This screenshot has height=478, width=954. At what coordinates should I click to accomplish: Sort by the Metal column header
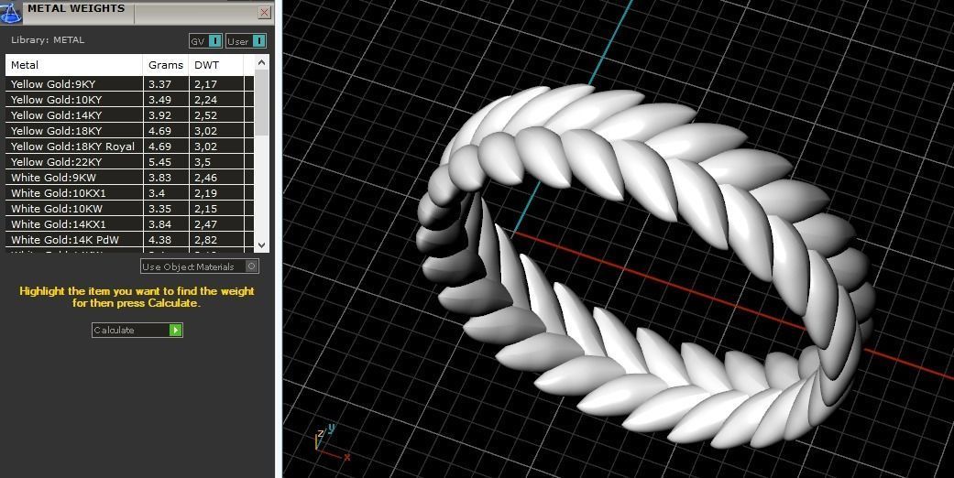74,65
